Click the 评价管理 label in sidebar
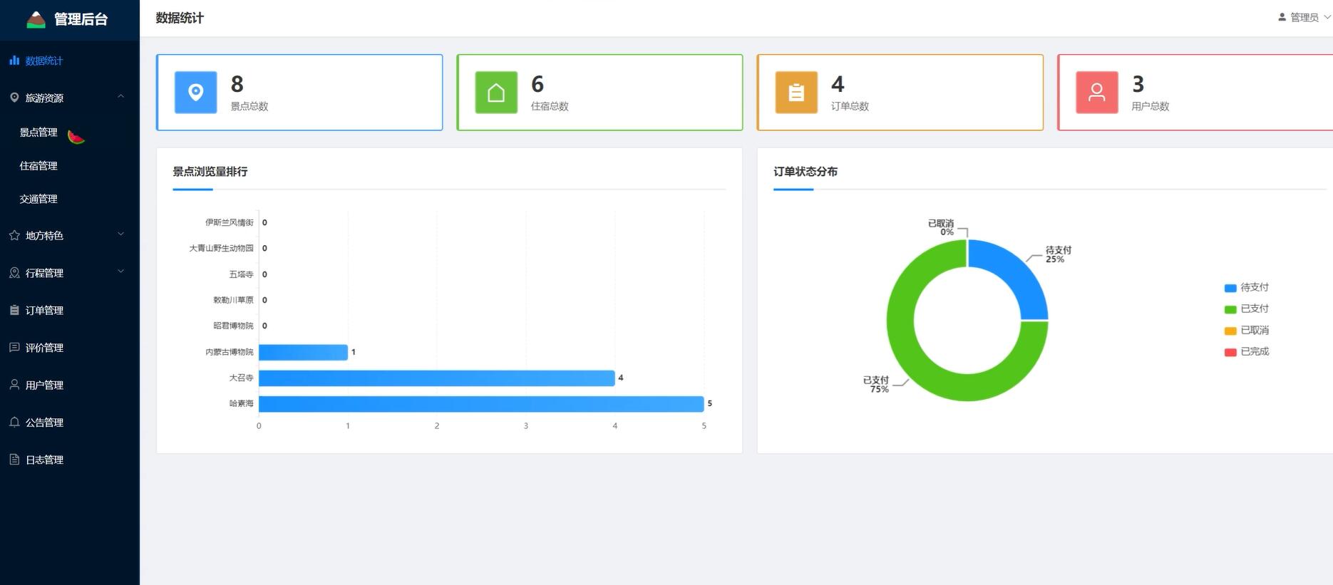Image resolution: width=1333 pixels, height=585 pixels. tap(44, 348)
